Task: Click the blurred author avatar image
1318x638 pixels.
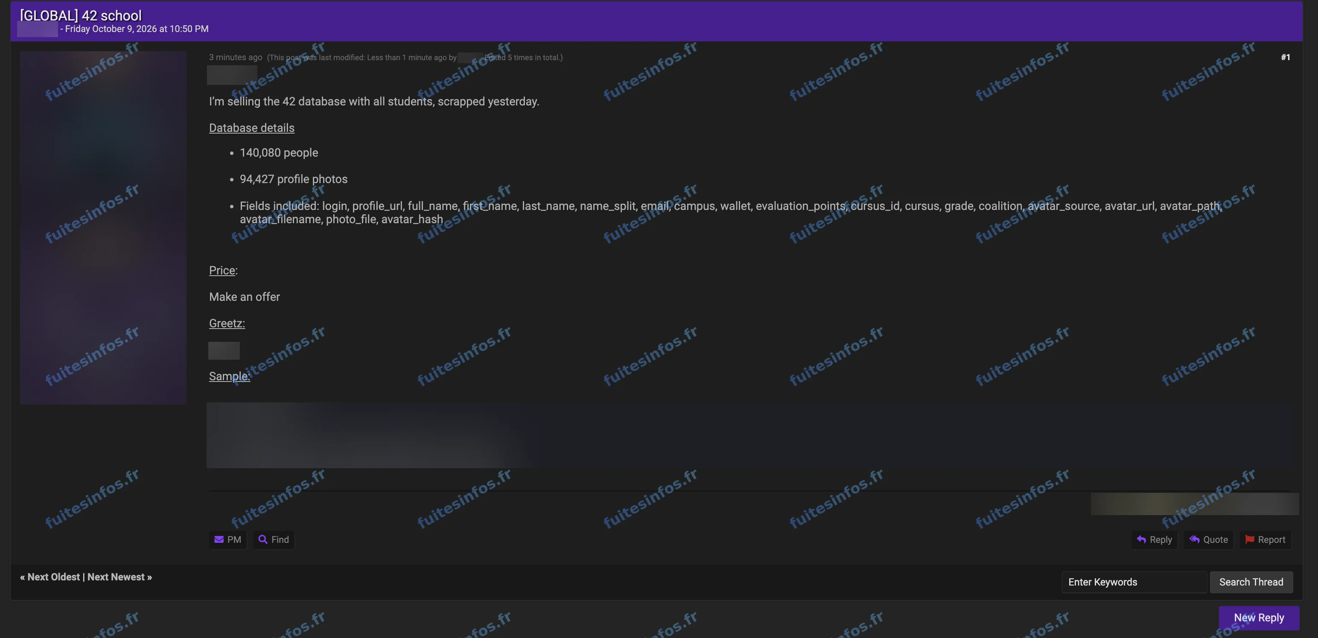Action: [x=103, y=228]
